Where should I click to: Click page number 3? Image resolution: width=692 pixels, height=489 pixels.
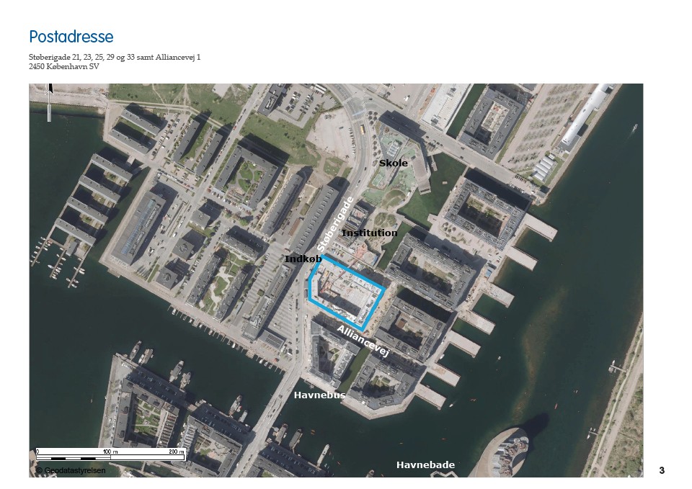click(662, 471)
